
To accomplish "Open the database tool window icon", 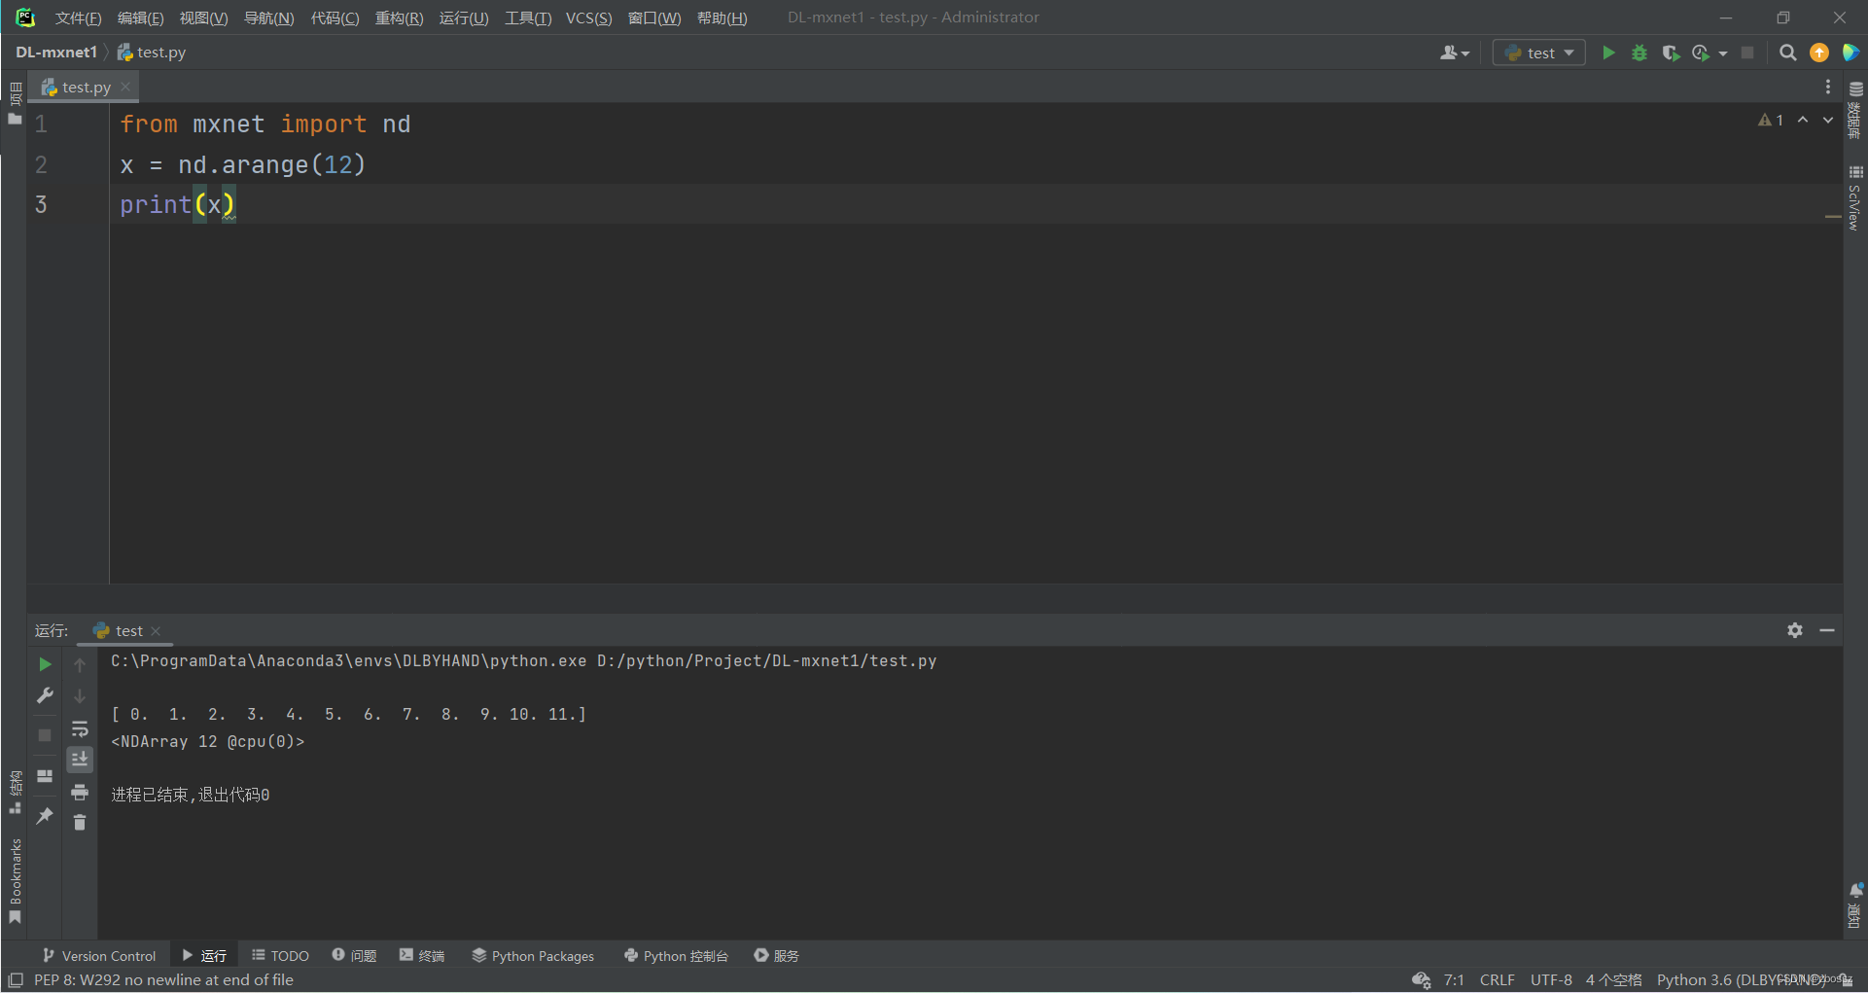I will (x=1855, y=109).
